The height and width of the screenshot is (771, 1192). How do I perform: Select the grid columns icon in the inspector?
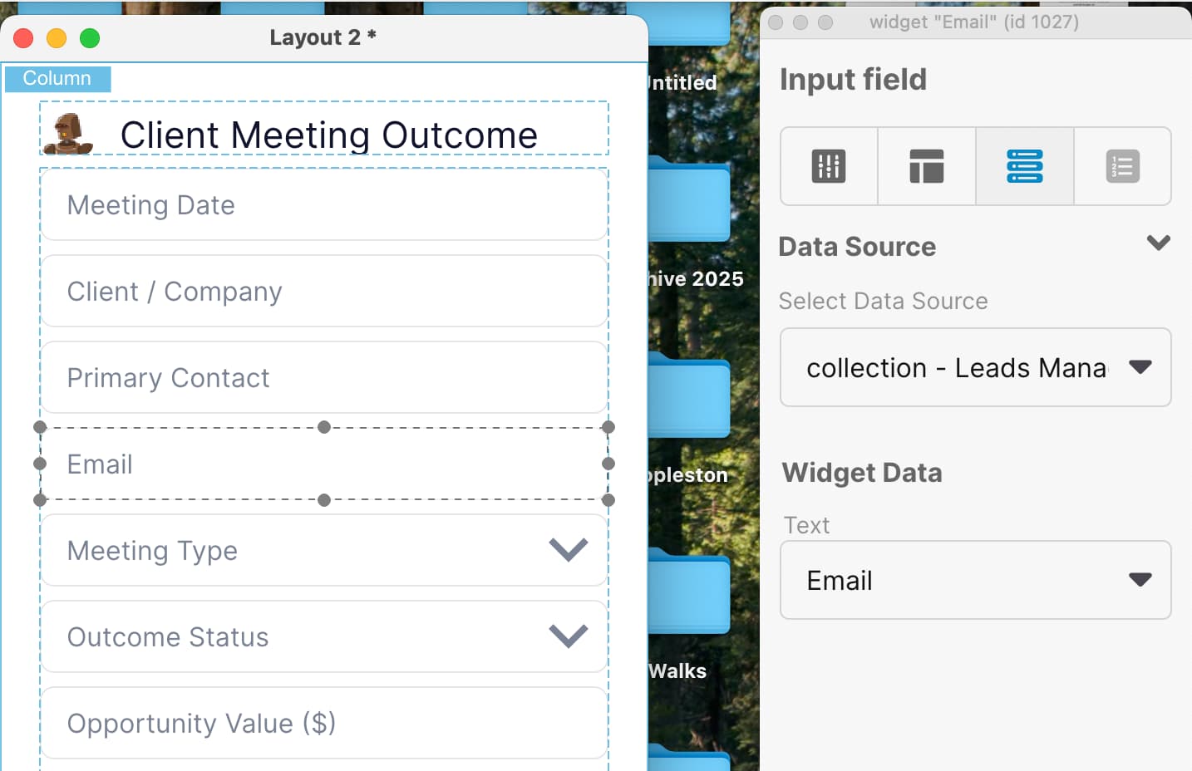coord(828,166)
